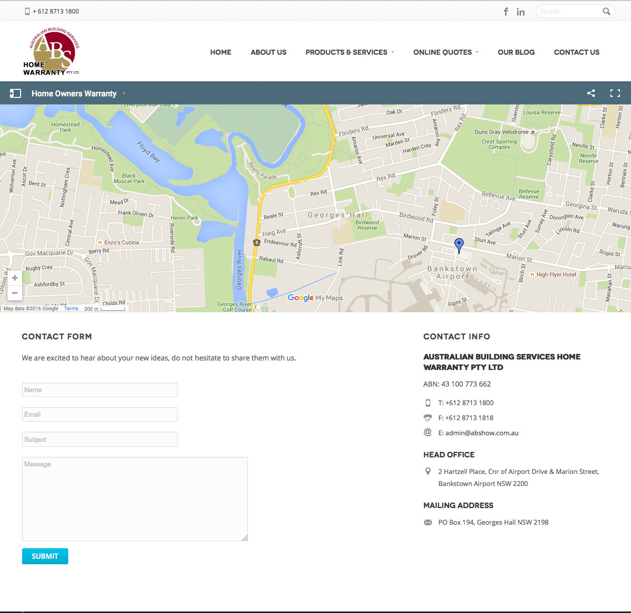This screenshot has width=631, height=613.
Task: Click fax number F: +612 8713 1818
Action: click(466, 418)
